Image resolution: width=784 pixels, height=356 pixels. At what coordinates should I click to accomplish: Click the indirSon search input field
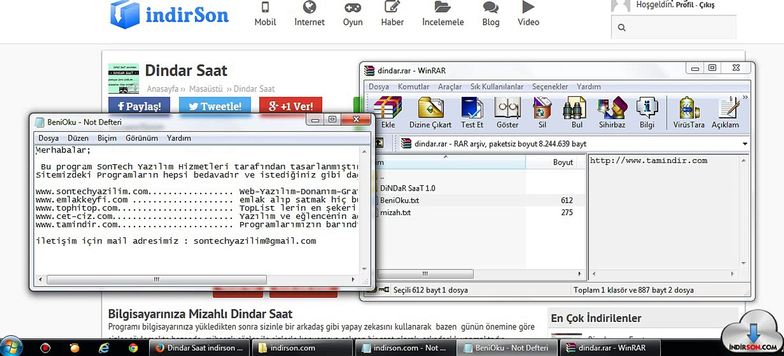point(674,27)
